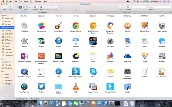
Task: Switch to the DenverDias tab
Action: point(127,12)
